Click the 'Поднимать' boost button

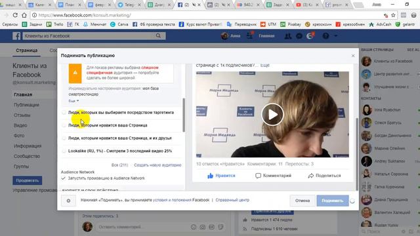coord(333,201)
